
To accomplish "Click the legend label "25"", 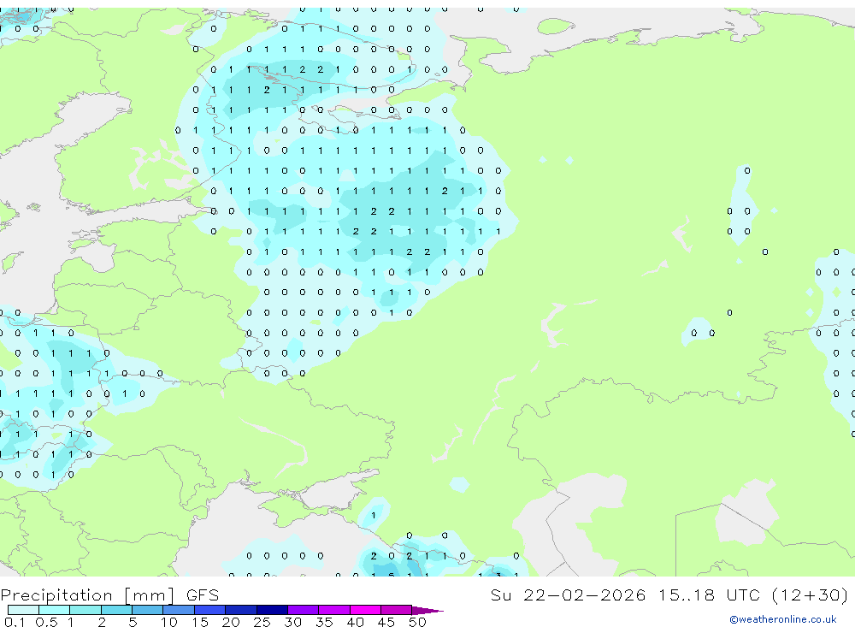I will (262, 622).
